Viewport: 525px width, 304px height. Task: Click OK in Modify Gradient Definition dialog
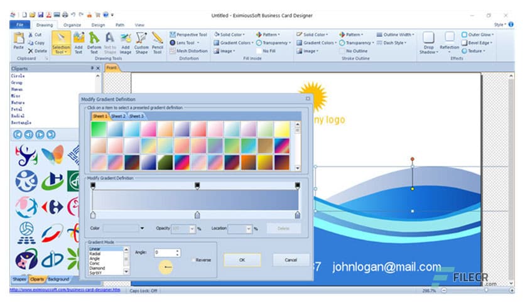242,260
